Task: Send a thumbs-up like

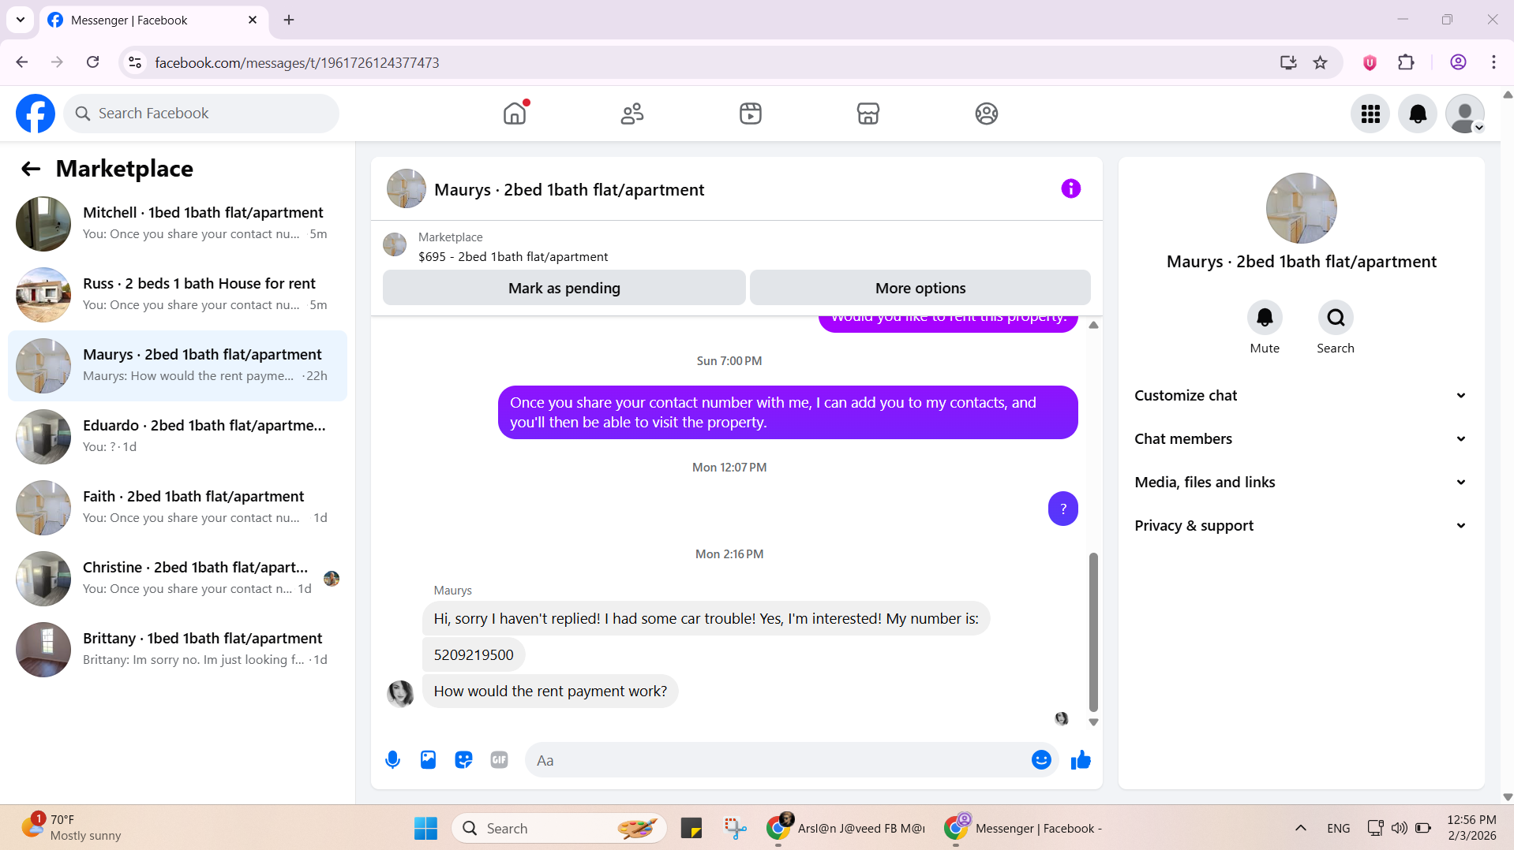Action: point(1081,760)
